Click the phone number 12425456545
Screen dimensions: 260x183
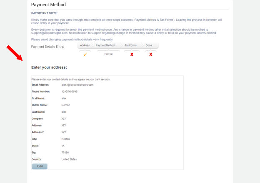click(70, 91)
